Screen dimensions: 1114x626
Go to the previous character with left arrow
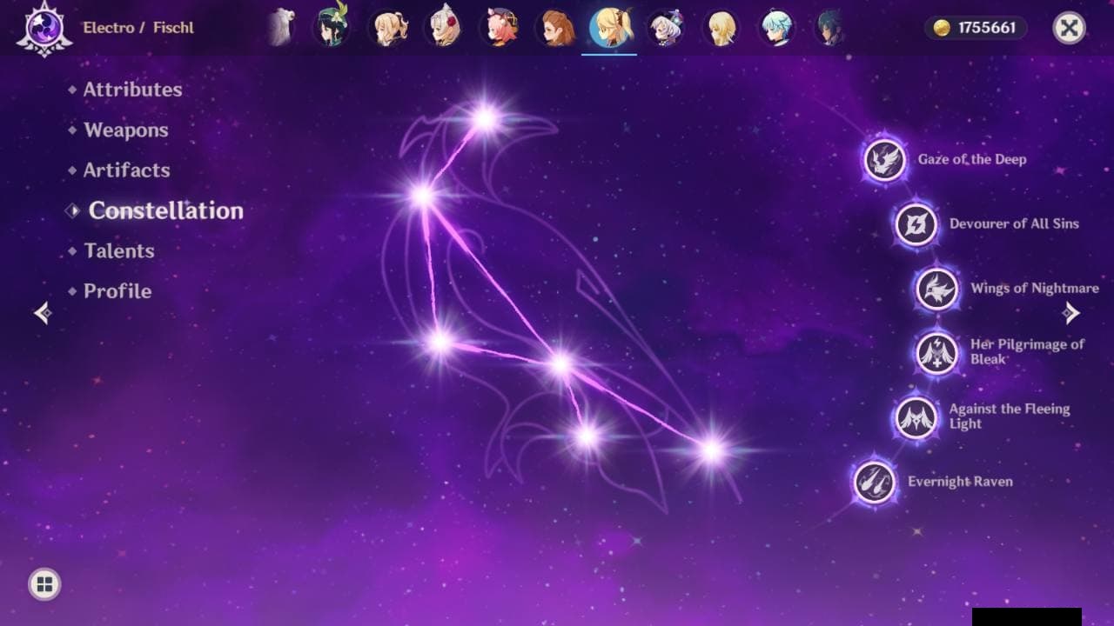[x=42, y=313]
